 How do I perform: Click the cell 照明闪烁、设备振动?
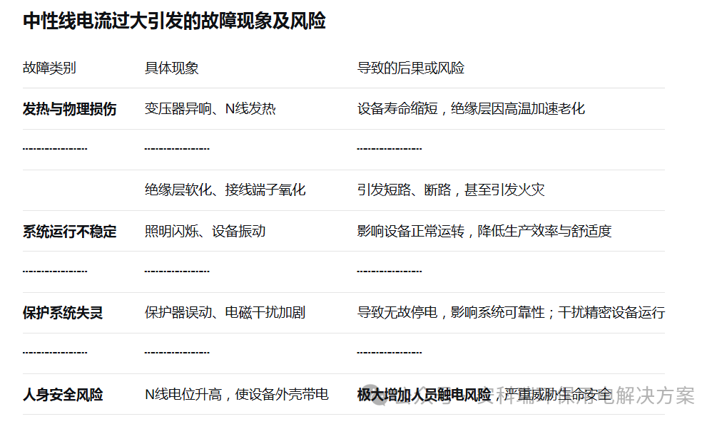(x=205, y=231)
